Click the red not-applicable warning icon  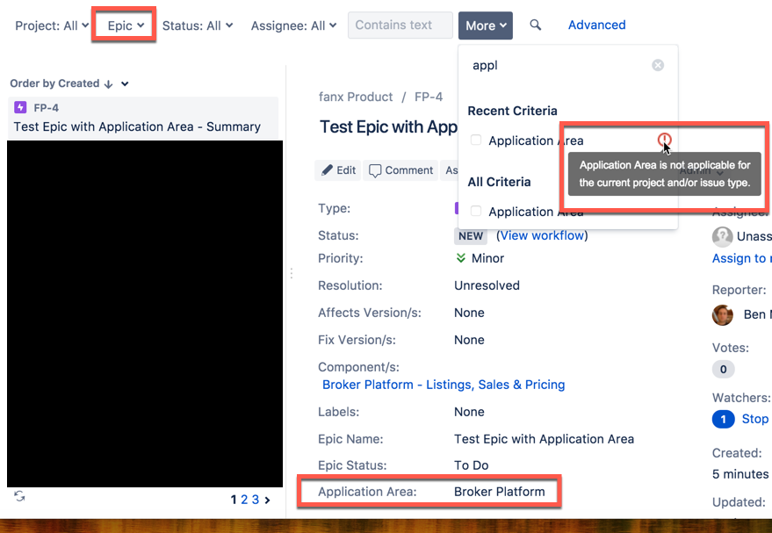(x=664, y=140)
